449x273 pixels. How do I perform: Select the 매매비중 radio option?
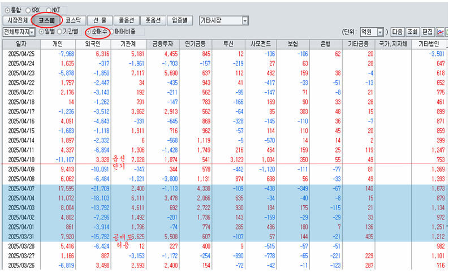112,32
